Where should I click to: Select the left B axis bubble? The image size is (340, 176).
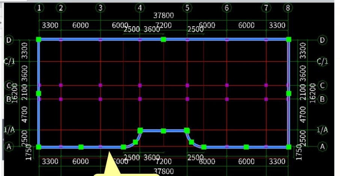[x=9, y=99]
